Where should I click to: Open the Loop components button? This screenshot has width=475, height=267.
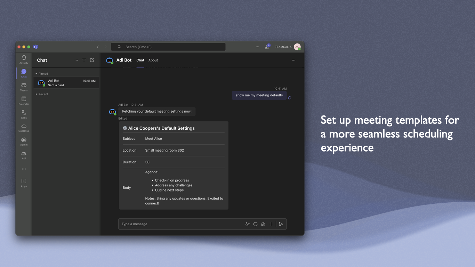(x=263, y=224)
